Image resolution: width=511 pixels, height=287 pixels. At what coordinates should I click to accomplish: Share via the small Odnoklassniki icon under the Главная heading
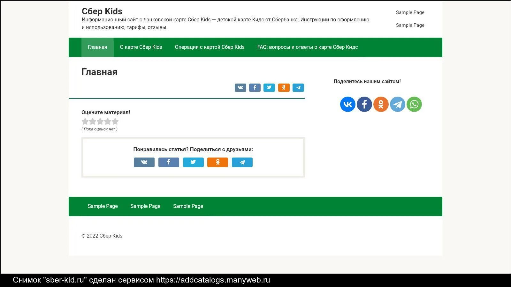click(x=284, y=88)
